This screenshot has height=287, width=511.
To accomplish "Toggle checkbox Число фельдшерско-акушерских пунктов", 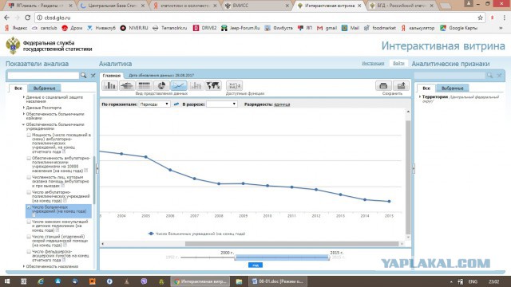I will [x=29, y=252].
